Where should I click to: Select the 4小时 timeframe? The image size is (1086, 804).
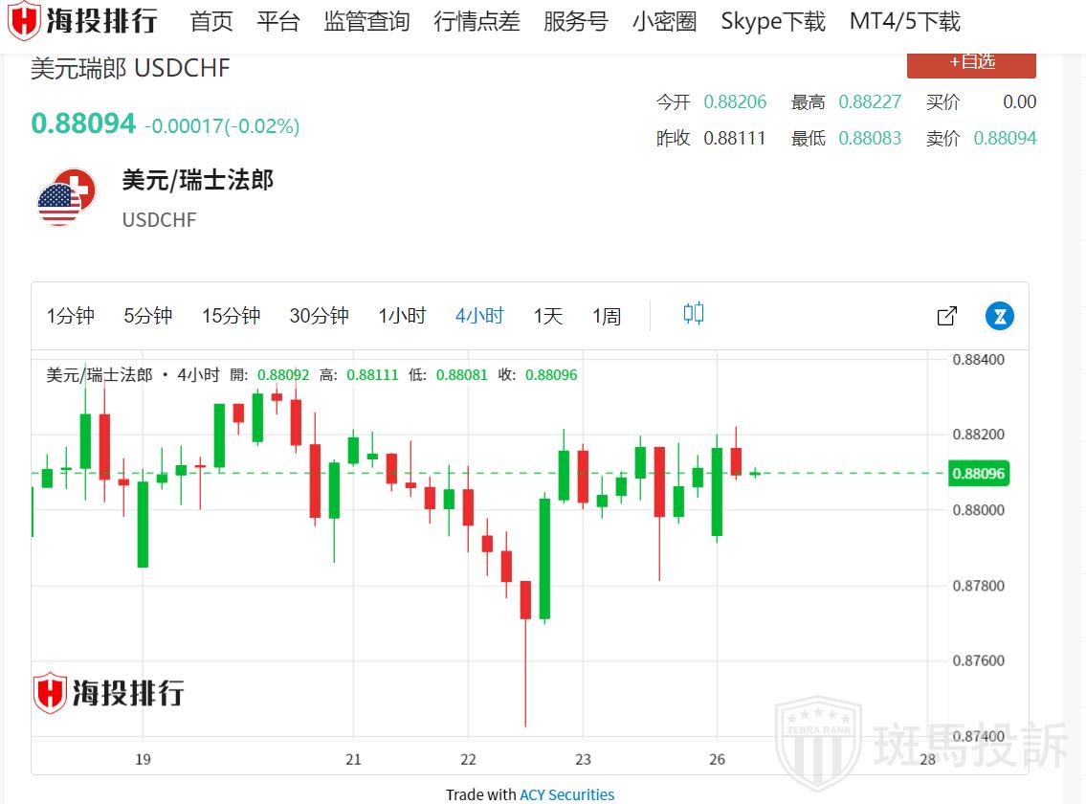(479, 316)
